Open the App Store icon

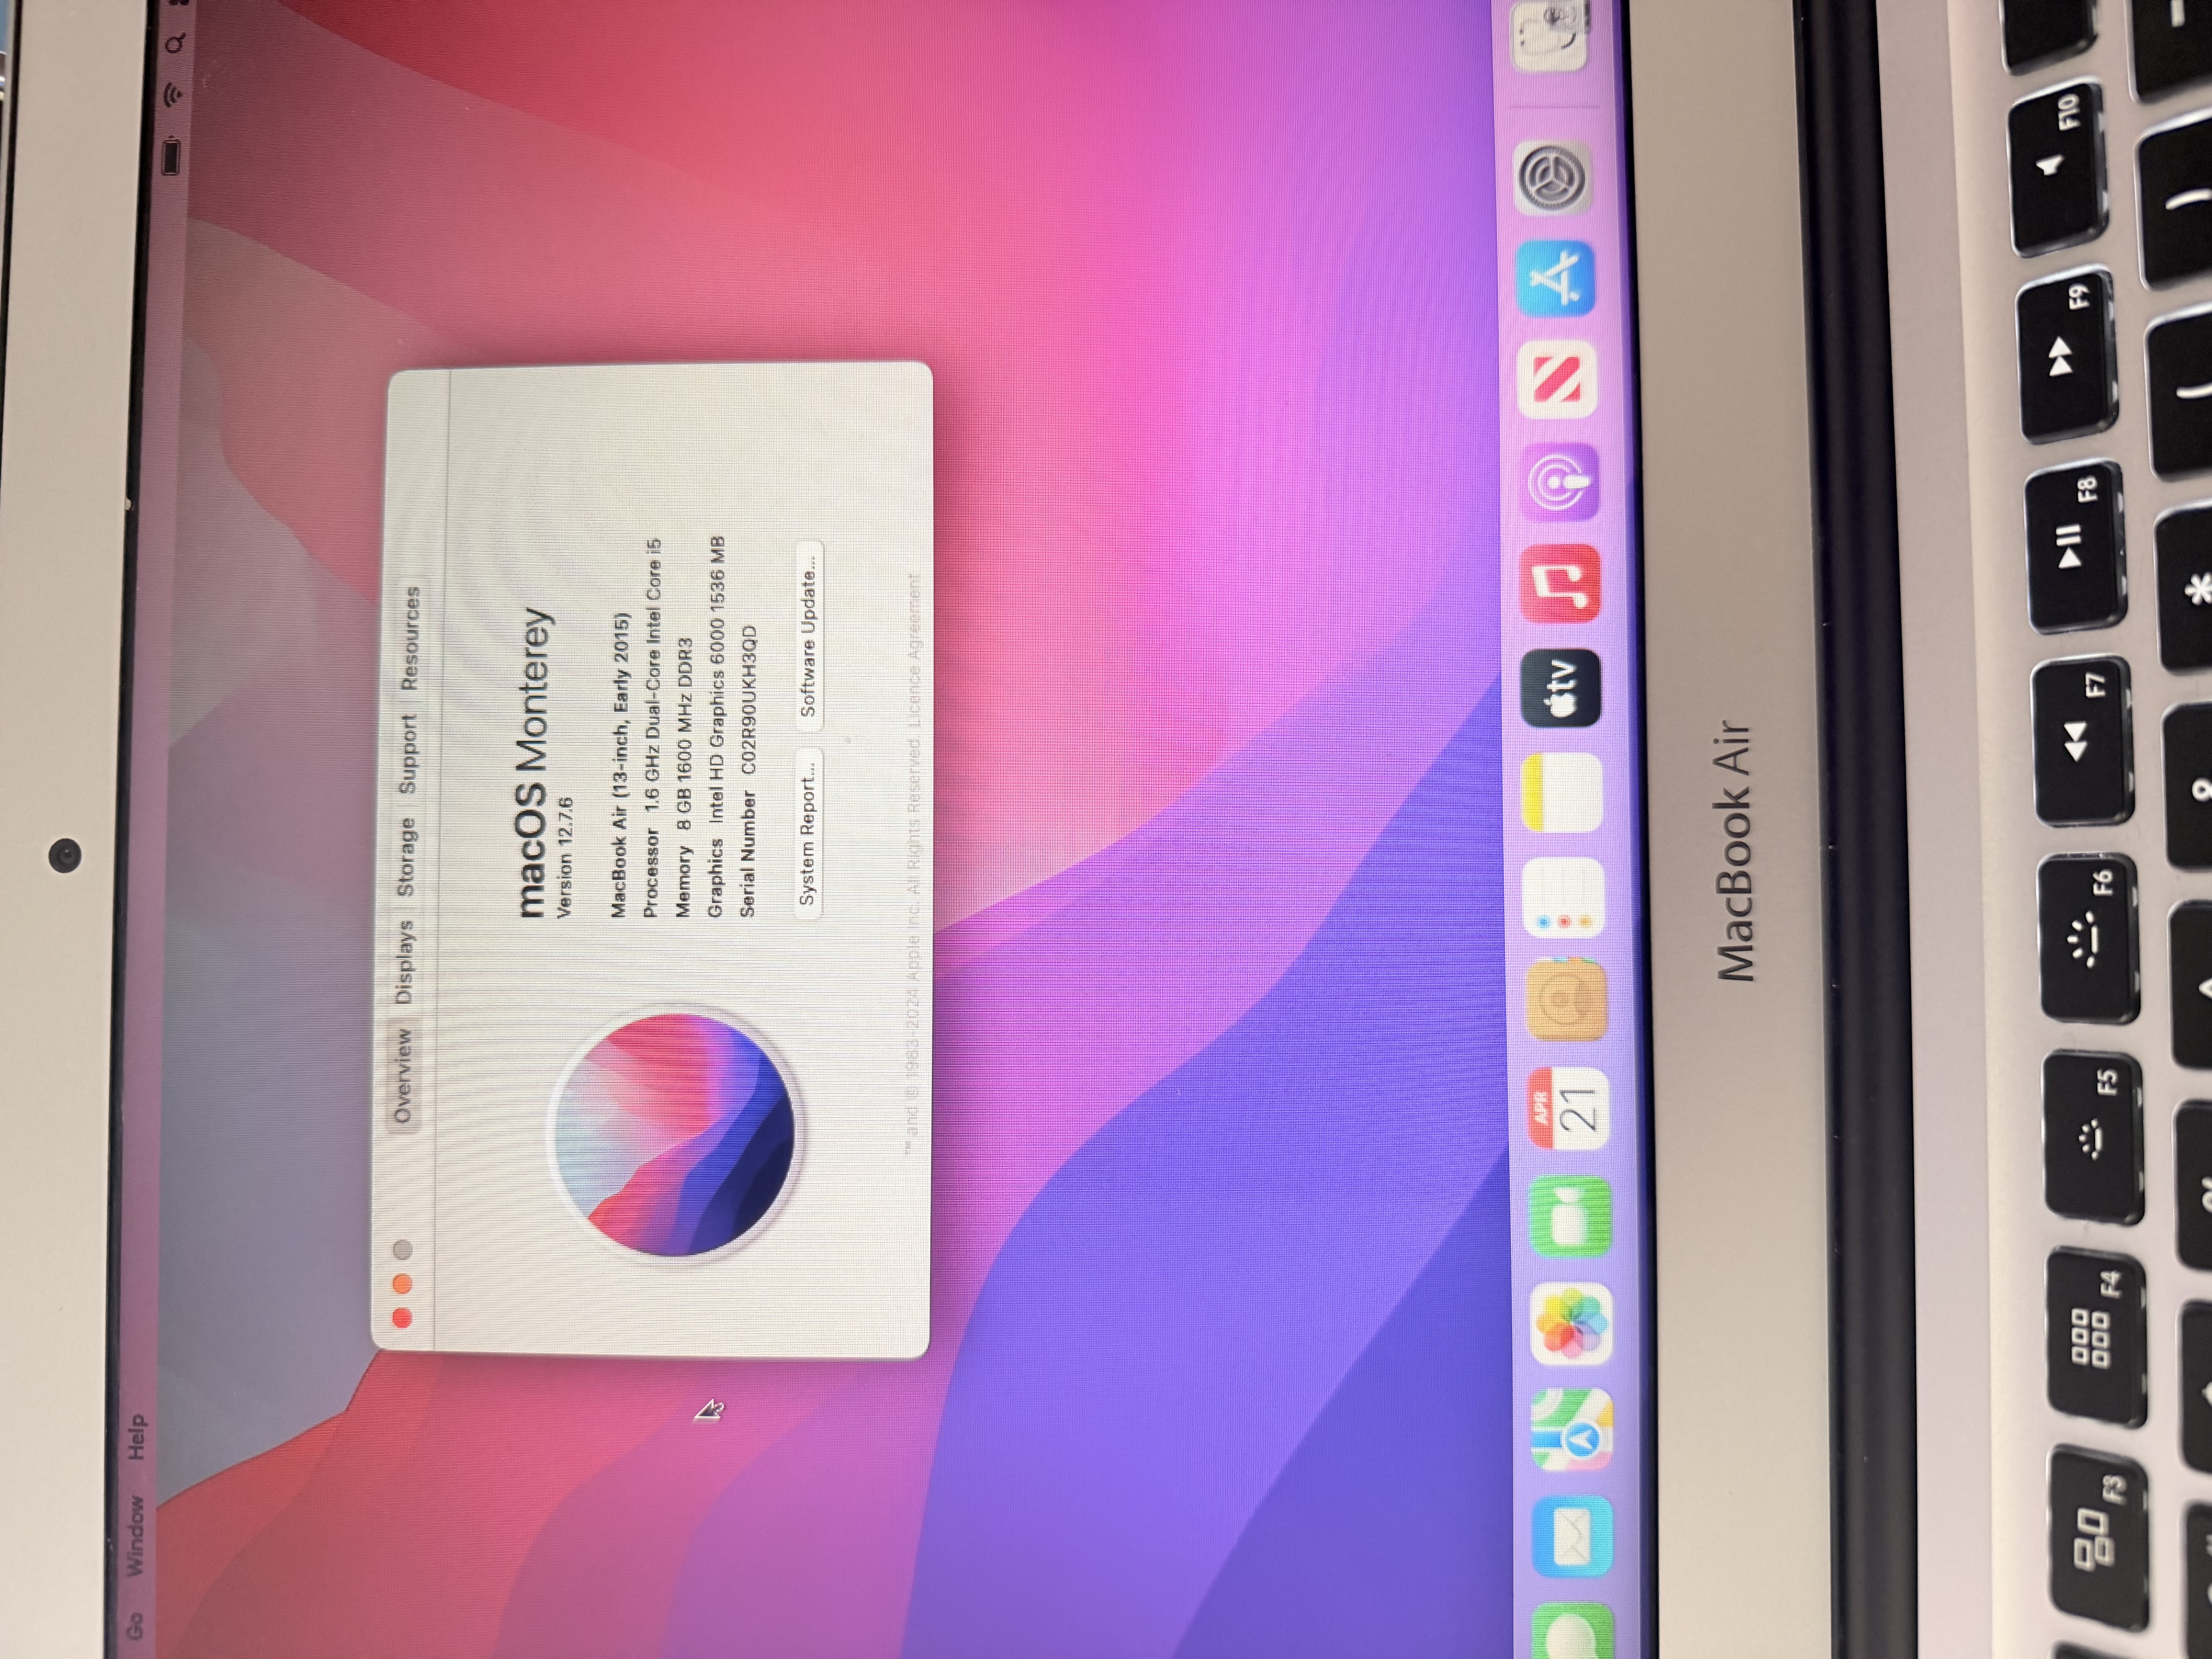[x=1556, y=278]
